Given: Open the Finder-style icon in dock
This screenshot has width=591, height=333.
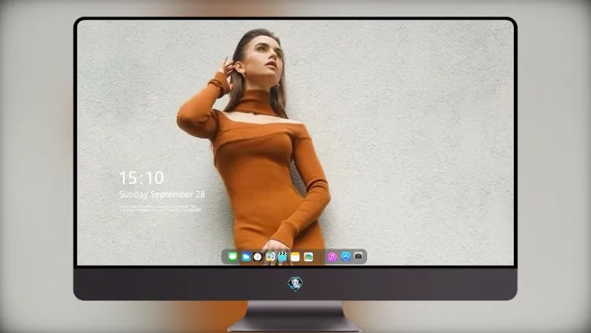Looking at the screenshot, I should (x=269, y=256).
